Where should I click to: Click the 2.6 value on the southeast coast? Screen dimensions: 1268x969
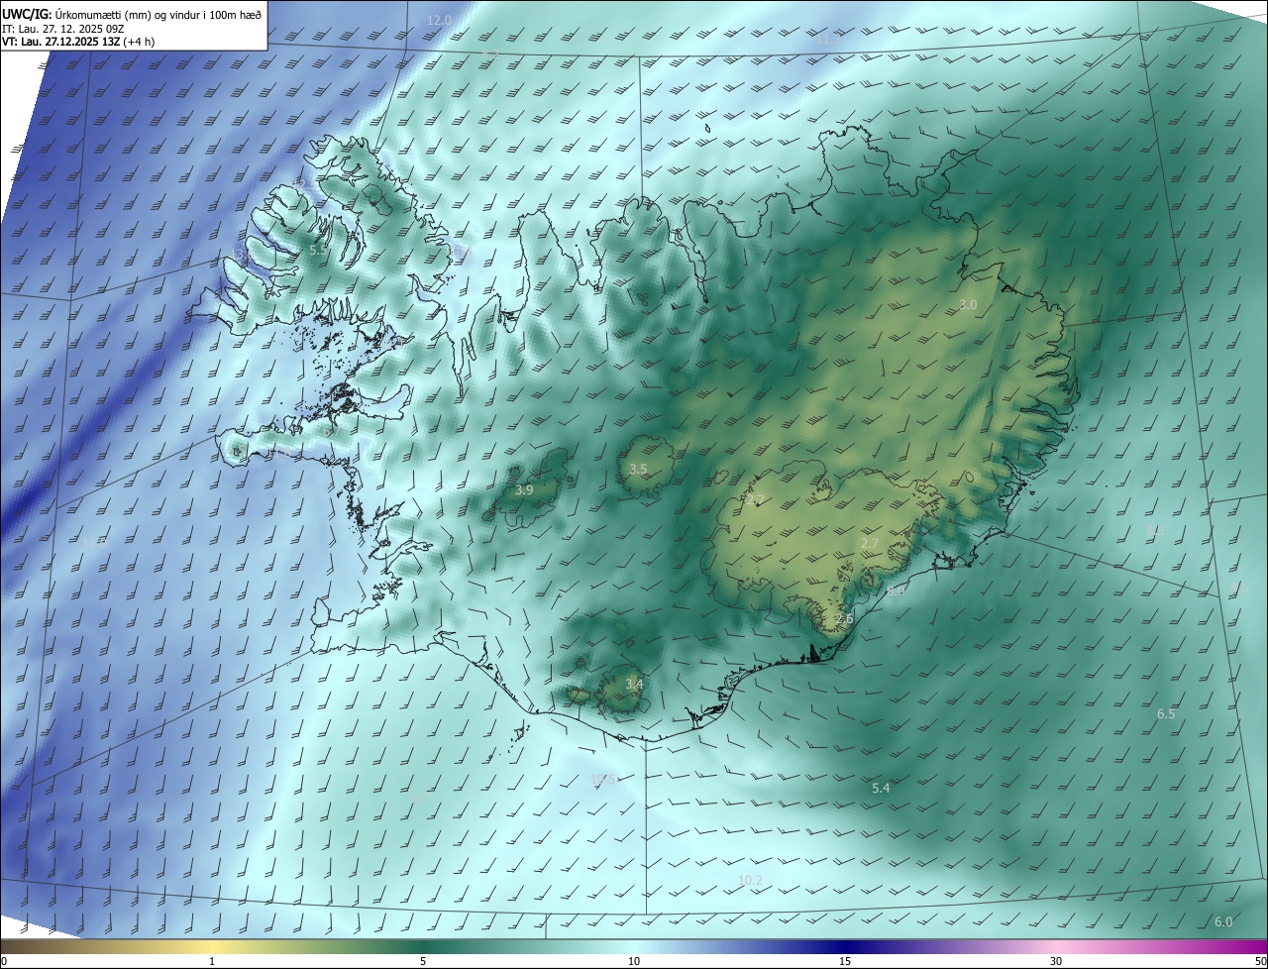click(x=844, y=619)
